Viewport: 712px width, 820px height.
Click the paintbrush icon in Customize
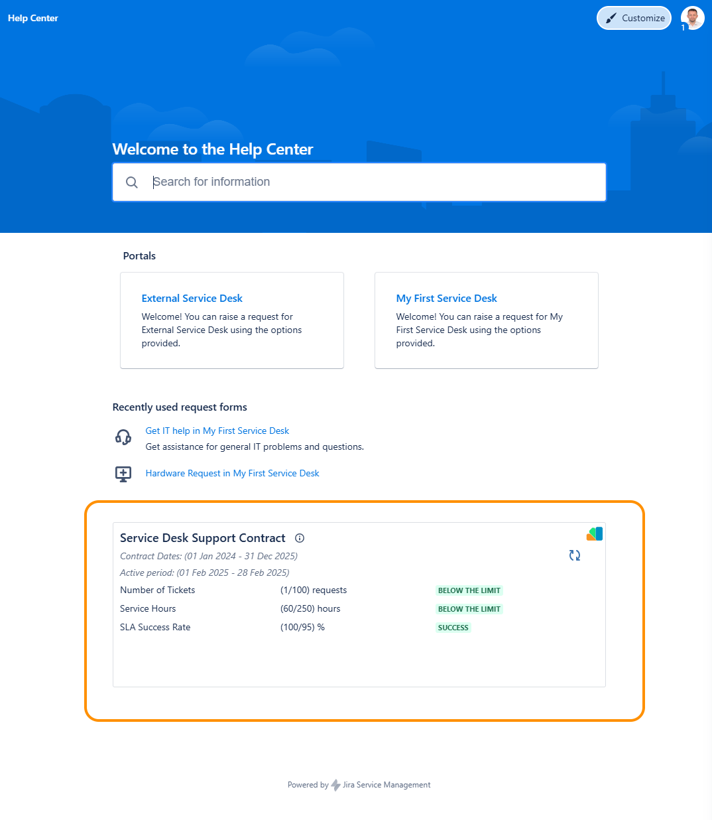[x=611, y=19]
